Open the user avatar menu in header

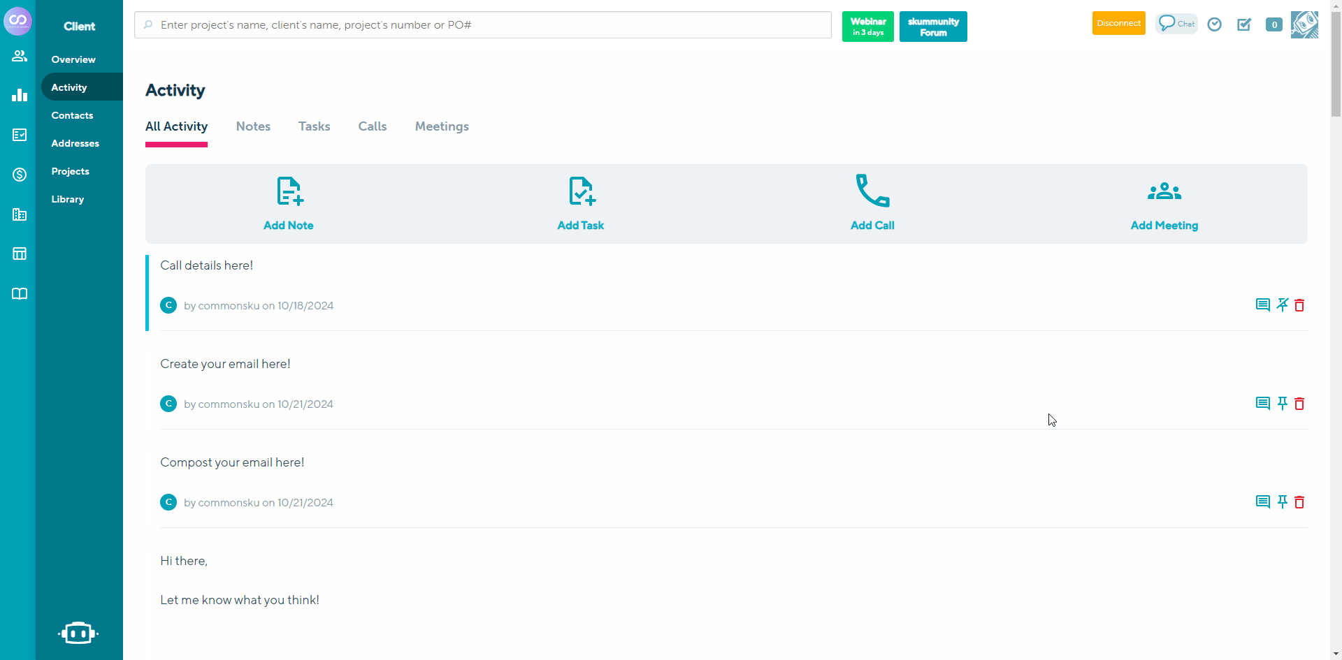1304,24
